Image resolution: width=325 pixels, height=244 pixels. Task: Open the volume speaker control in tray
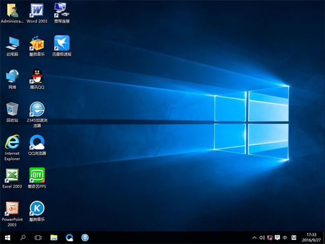click(x=262, y=237)
